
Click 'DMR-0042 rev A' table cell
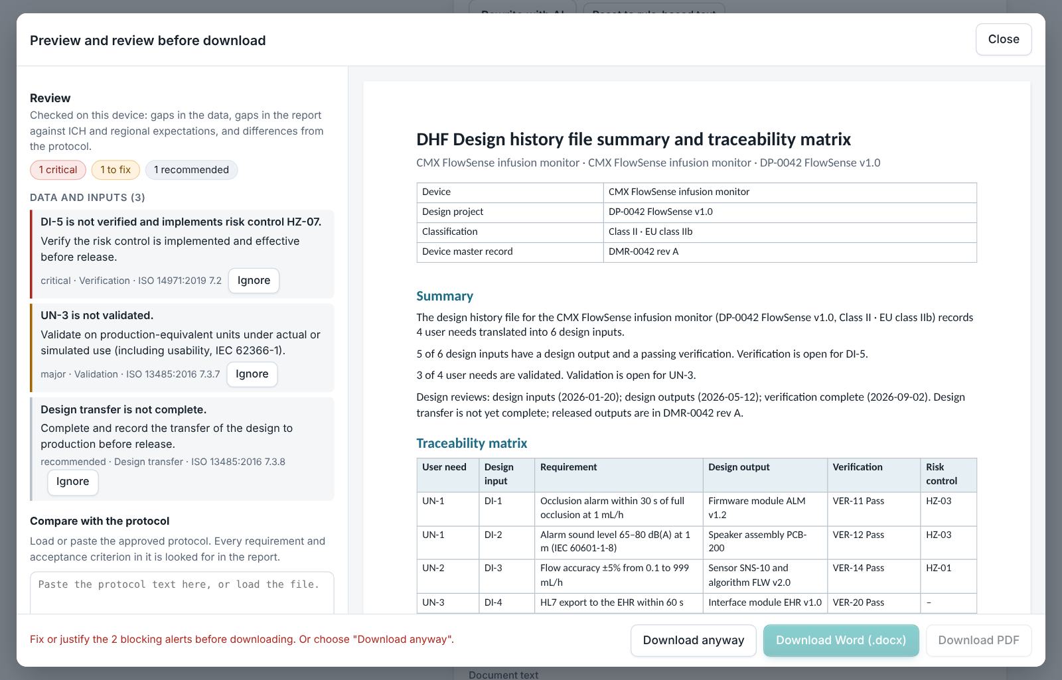790,252
